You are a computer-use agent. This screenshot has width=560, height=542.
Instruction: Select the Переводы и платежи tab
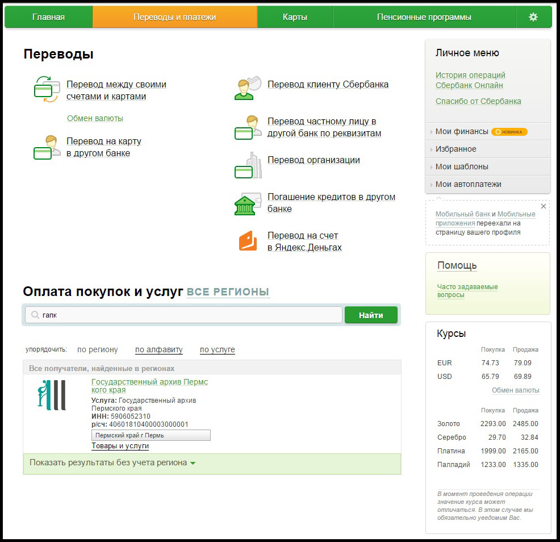pyautogui.click(x=174, y=17)
